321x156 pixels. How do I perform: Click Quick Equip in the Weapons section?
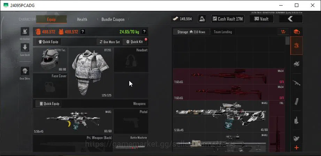[48, 104]
